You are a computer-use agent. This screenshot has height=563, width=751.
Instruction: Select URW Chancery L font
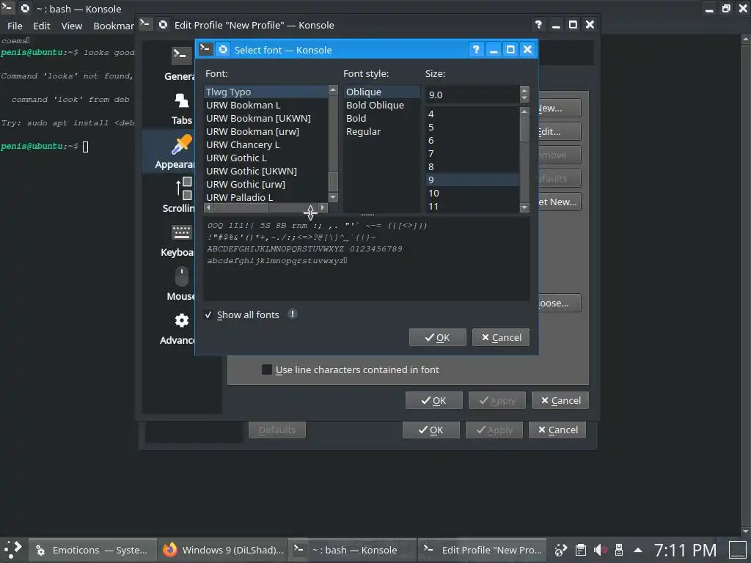266,144
